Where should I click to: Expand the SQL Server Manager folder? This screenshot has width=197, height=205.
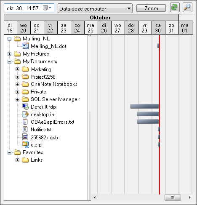17,99
